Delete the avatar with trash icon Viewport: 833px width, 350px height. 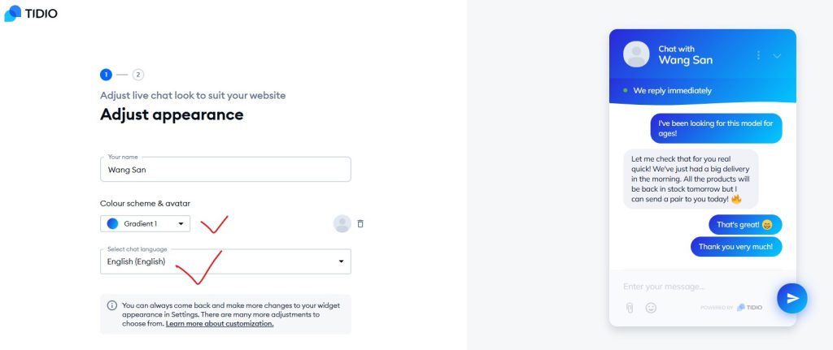point(360,223)
